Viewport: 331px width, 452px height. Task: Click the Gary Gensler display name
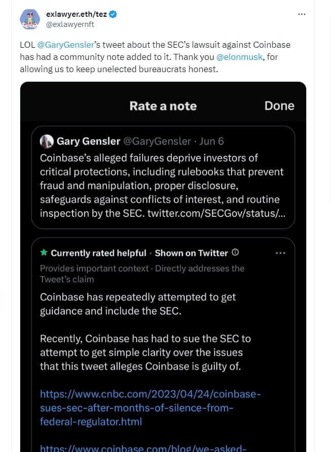(88, 141)
